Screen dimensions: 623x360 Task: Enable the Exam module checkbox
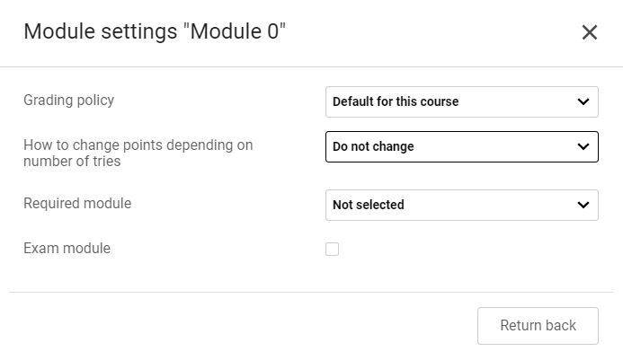333,249
